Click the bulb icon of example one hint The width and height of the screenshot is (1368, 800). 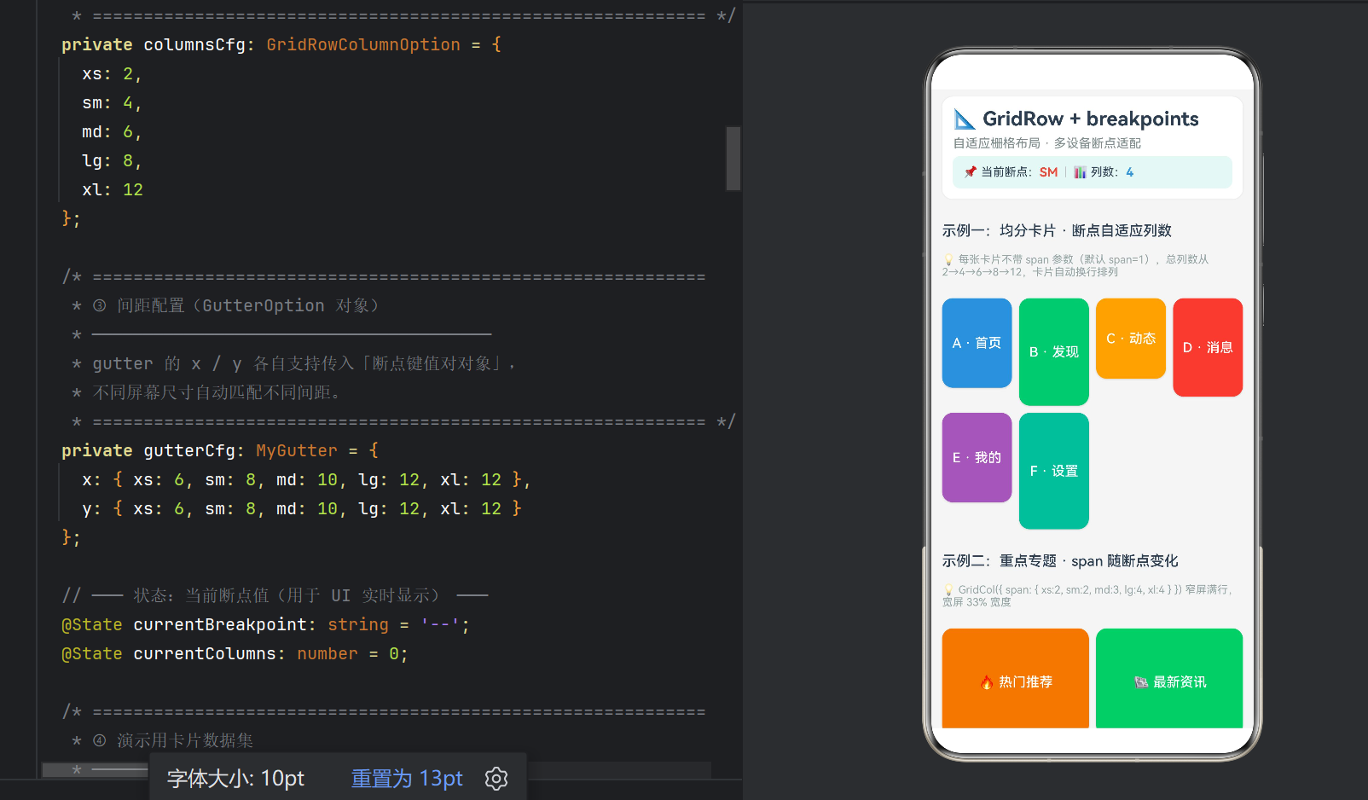pyautogui.click(x=948, y=260)
